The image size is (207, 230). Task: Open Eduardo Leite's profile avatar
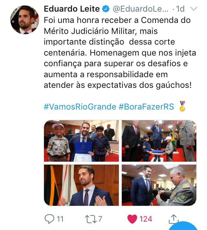click(x=25, y=20)
